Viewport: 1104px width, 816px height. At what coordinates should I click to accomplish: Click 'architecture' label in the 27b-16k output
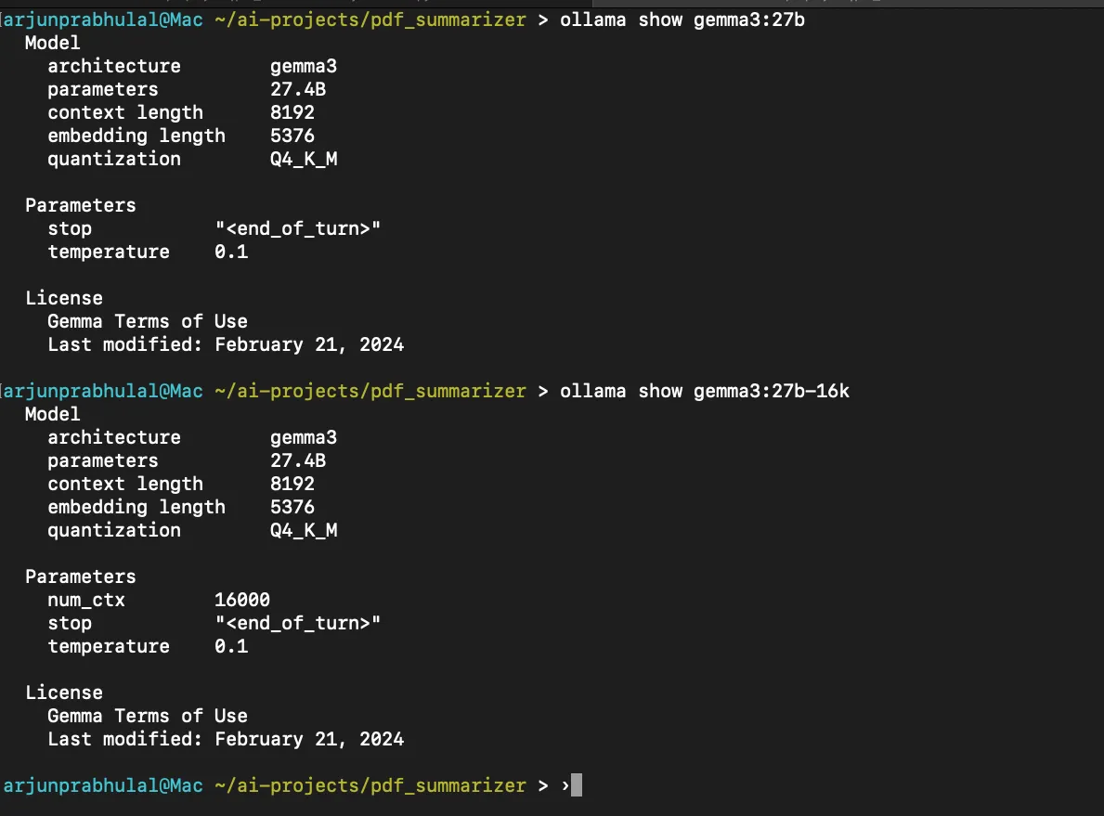click(114, 437)
